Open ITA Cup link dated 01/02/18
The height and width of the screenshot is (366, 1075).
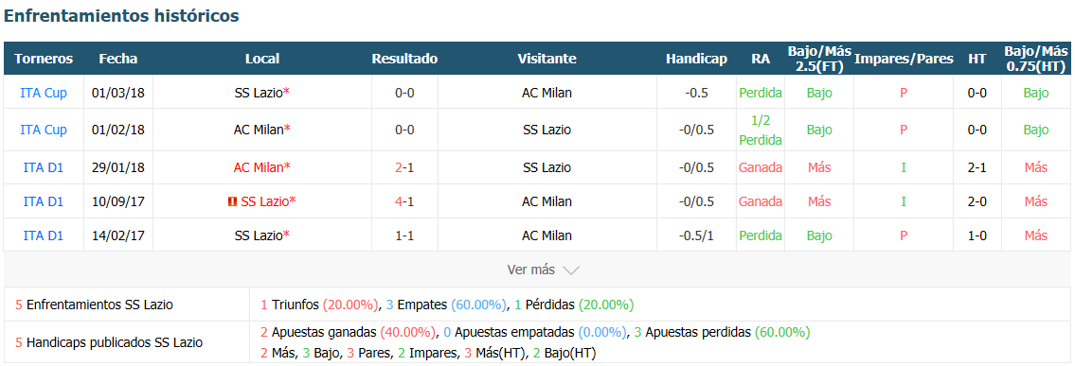(44, 130)
